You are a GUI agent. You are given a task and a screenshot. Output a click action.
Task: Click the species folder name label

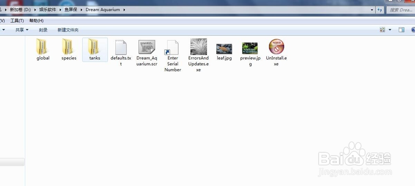pyautogui.click(x=69, y=58)
